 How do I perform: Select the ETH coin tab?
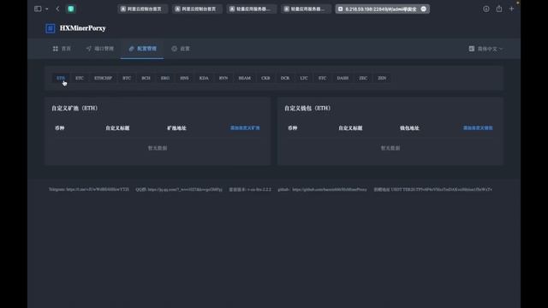(61, 78)
